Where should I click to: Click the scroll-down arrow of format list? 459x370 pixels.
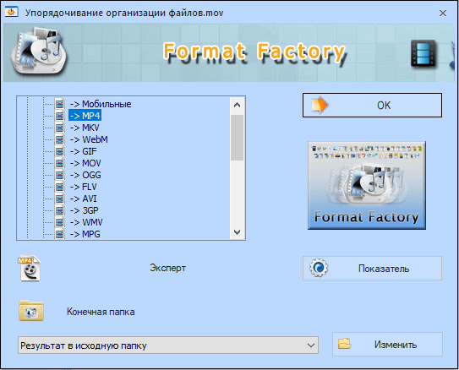(238, 232)
